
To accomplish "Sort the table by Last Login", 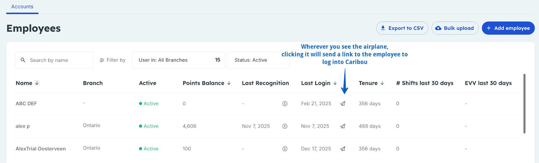I will [x=335, y=83].
